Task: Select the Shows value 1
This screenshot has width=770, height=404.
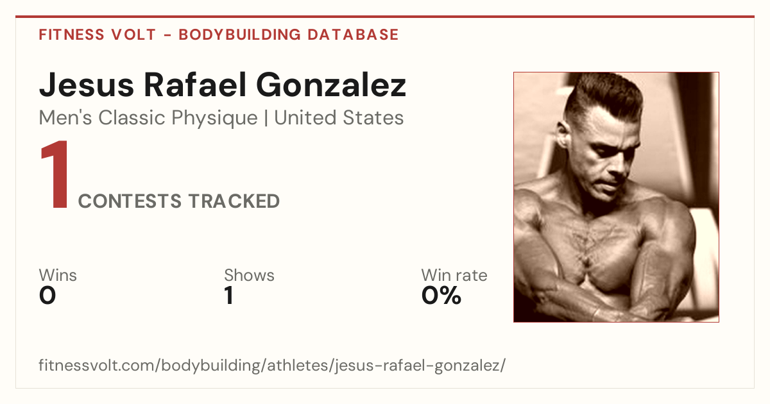Action: (228, 296)
